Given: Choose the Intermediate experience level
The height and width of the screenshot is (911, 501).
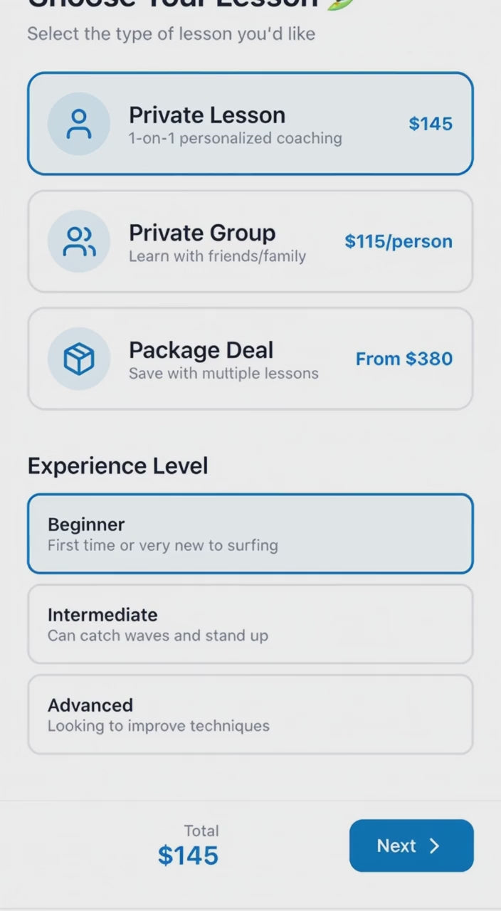Looking at the screenshot, I should [x=250, y=623].
